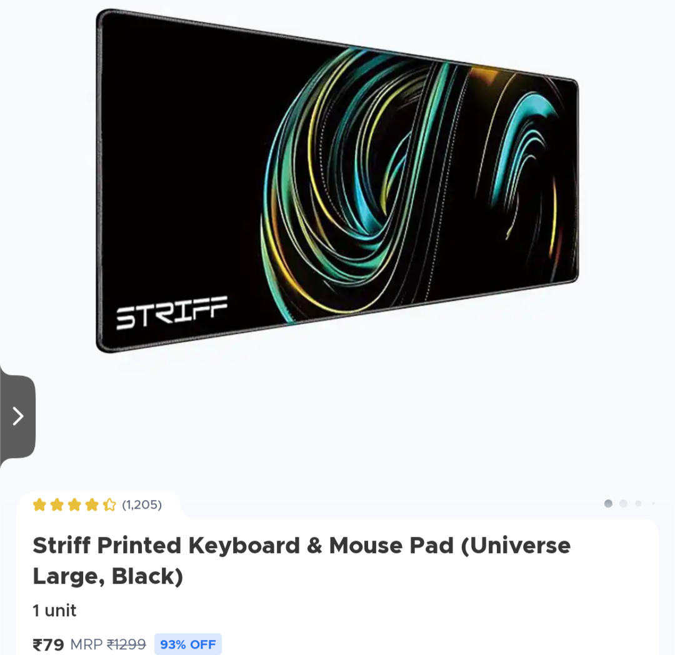
Task: Click the second yellow rating star
Action: tap(57, 504)
